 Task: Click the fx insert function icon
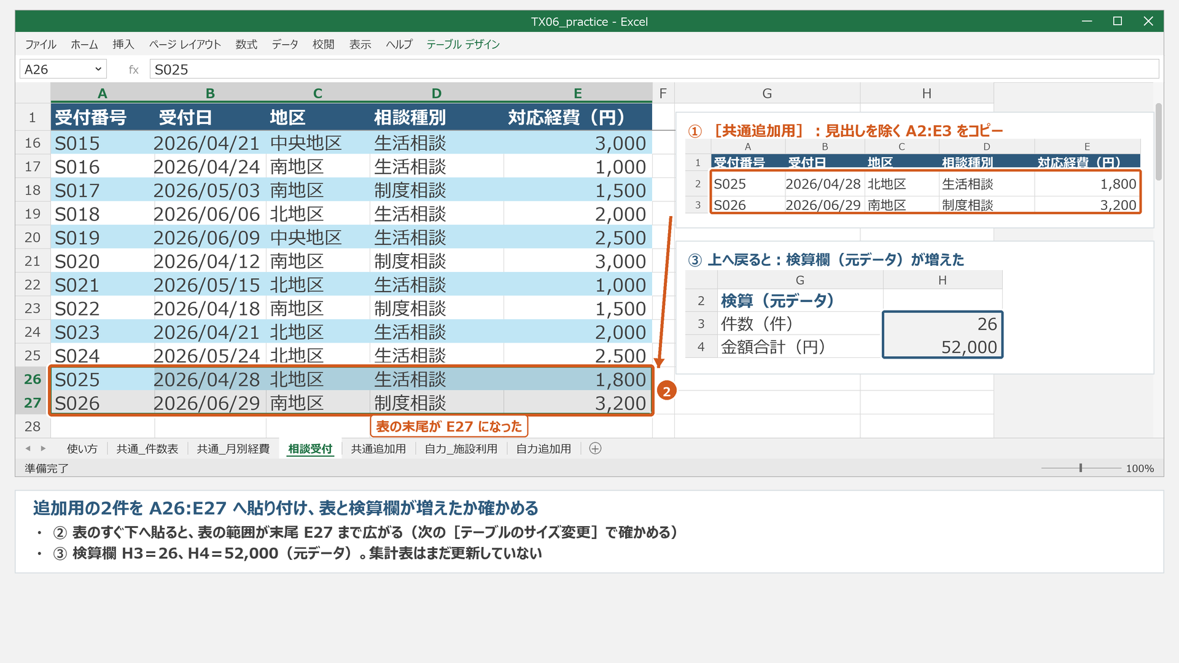[x=133, y=69]
